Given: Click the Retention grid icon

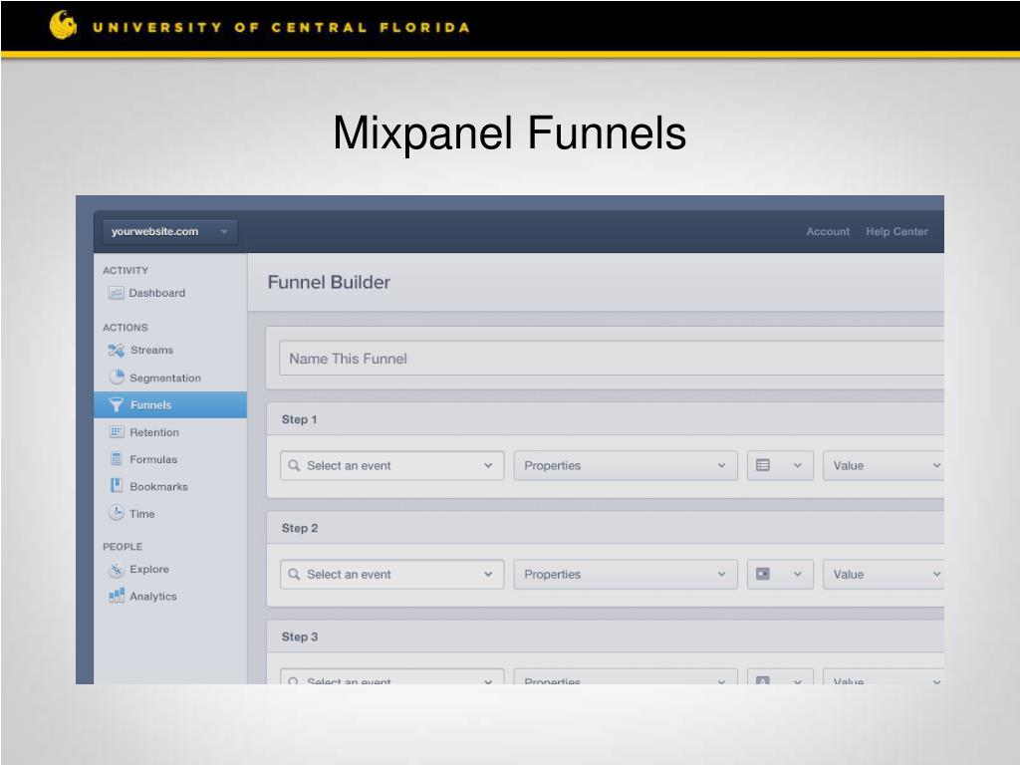Looking at the screenshot, I should coord(117,432).
